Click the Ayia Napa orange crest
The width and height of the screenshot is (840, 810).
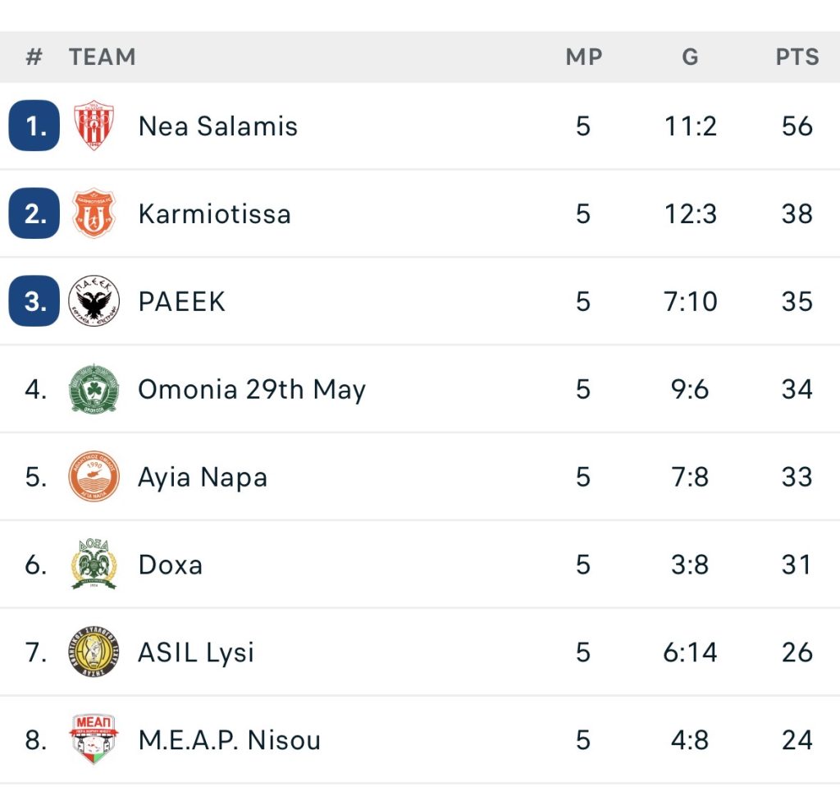coord(94,477)
